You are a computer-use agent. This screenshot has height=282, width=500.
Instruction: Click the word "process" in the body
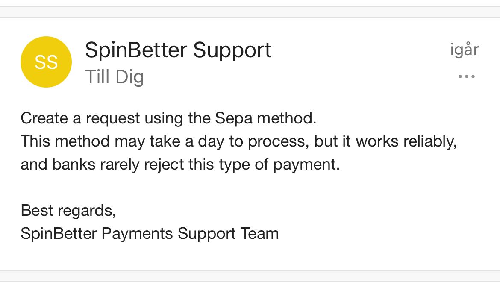(x=278, y=141)
